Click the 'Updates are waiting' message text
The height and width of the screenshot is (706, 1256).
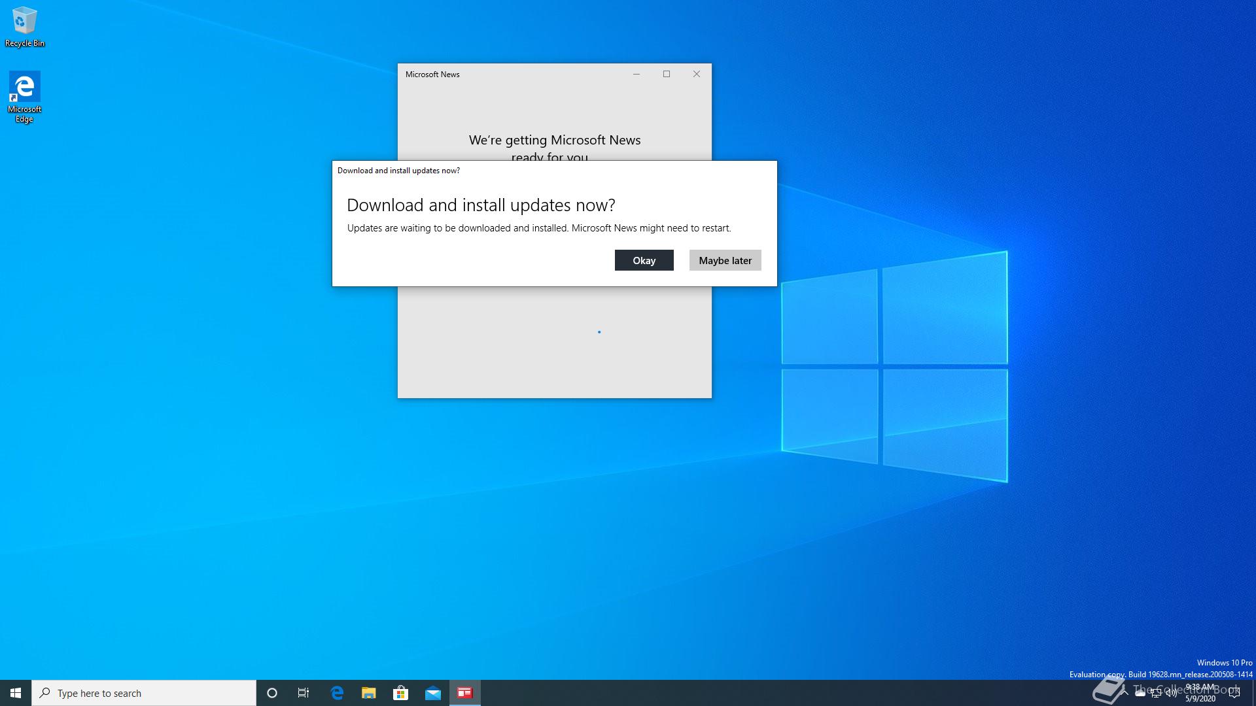click(539, 228)
